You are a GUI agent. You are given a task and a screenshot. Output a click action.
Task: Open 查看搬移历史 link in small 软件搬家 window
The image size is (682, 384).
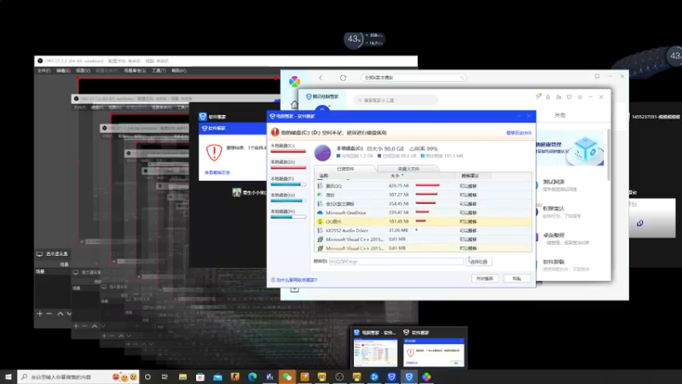point(217,172)
